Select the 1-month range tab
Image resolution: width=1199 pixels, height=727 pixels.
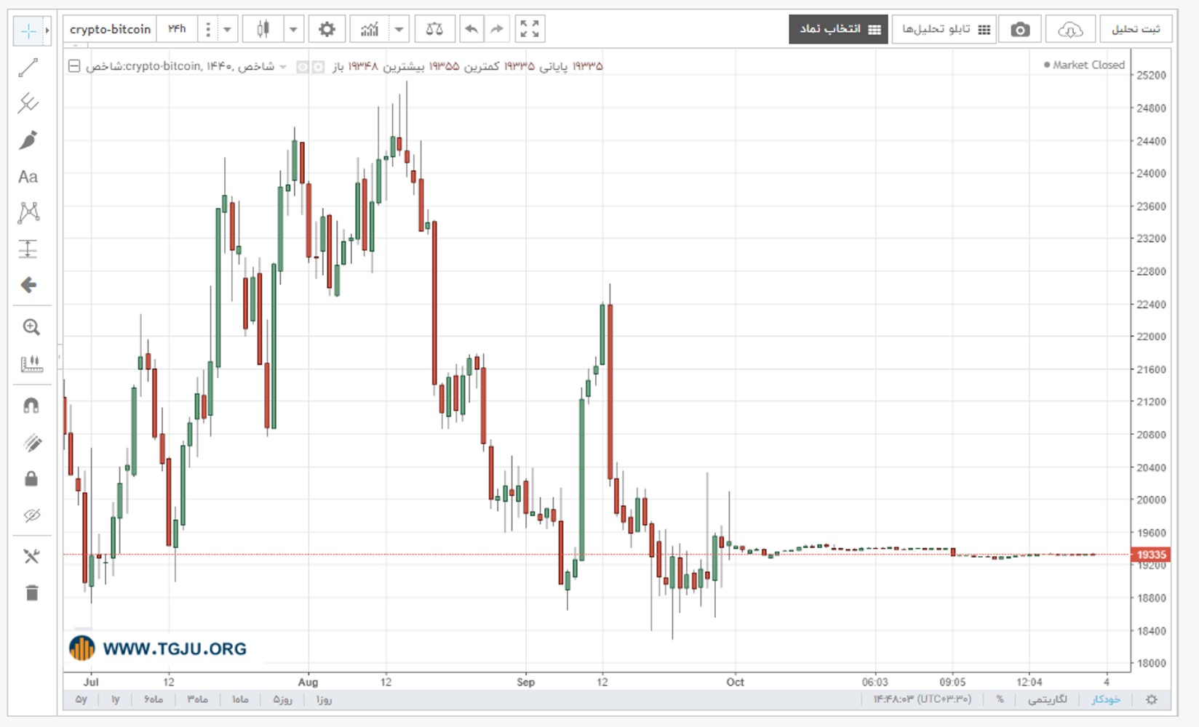(x=240, y=699)
